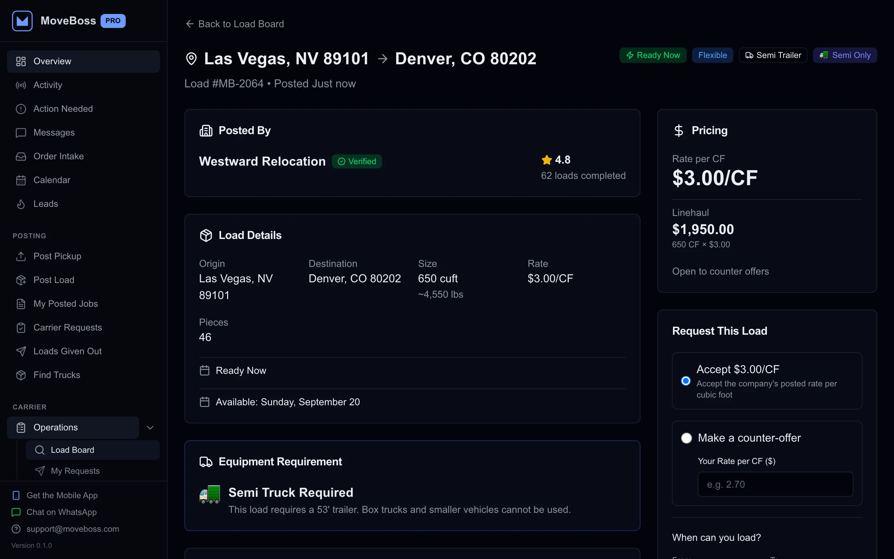Select the Make a counter-offer radio button
This screenshot has width=894, height=559.
686,438
